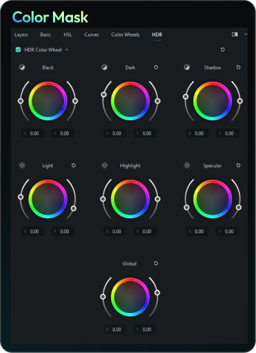Switch to the Curves tab

[92, 34]
